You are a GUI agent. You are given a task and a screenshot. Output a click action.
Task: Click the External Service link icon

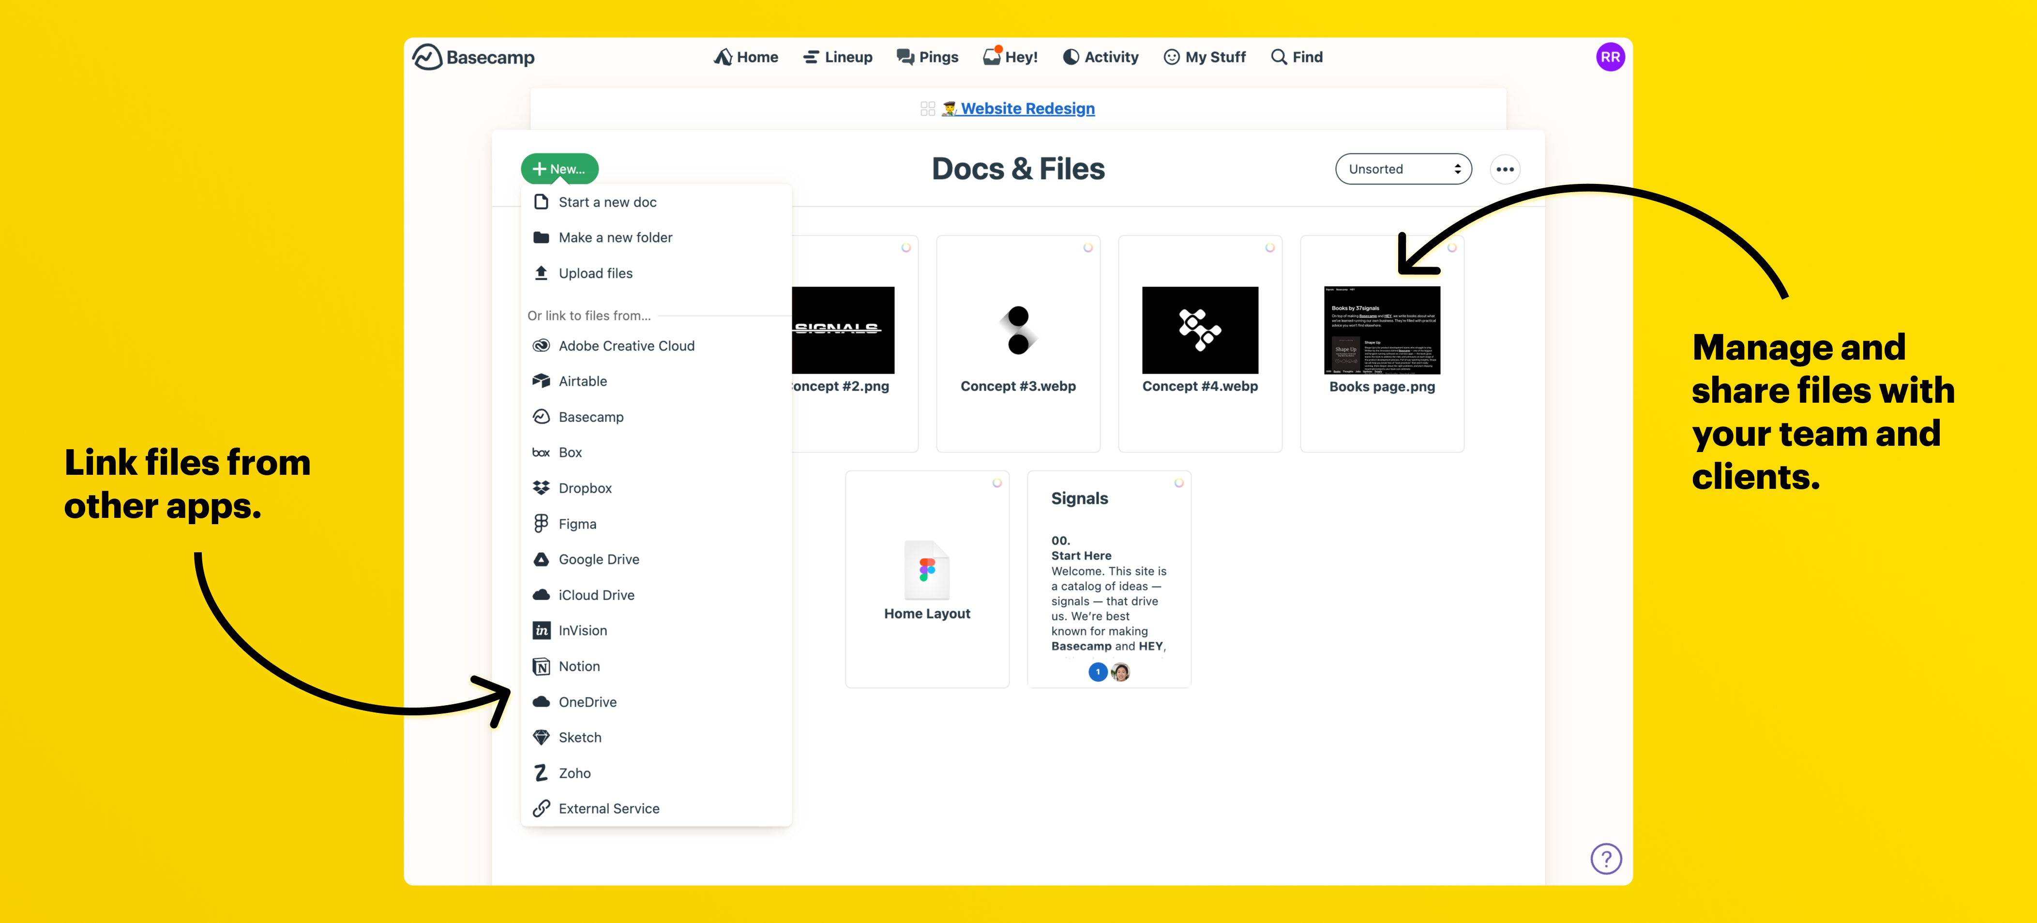pos(542,807)
